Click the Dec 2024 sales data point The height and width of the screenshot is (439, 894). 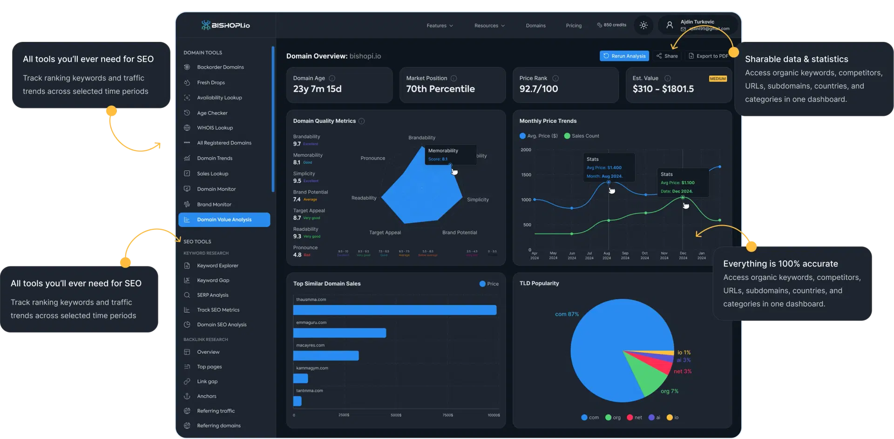pyautogui.click(x=683, y=198)
